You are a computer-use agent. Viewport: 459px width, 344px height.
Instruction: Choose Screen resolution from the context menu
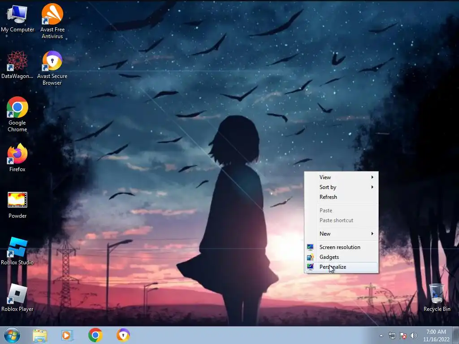pyautogui.click(x=341, y=247)
